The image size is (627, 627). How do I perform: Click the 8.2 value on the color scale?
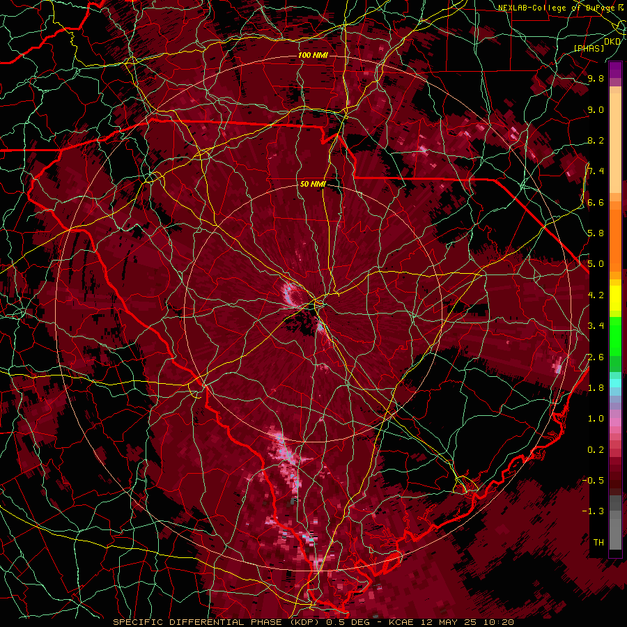coord(596,140)
